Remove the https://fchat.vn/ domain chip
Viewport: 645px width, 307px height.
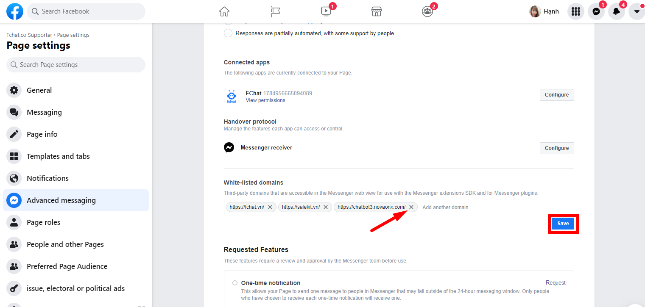270,207
